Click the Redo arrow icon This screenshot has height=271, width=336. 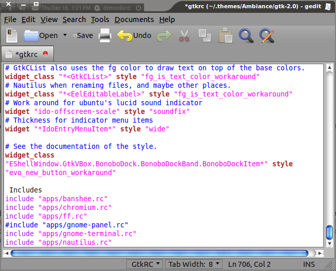click(x=164, y=35)
